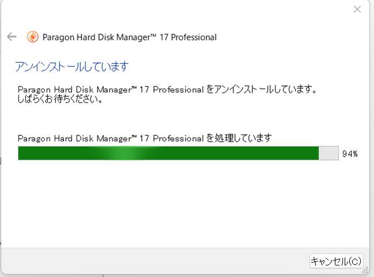The image size is (374, 277).
Task: Click the empty title bar area above header
Action: pos(173,10)
